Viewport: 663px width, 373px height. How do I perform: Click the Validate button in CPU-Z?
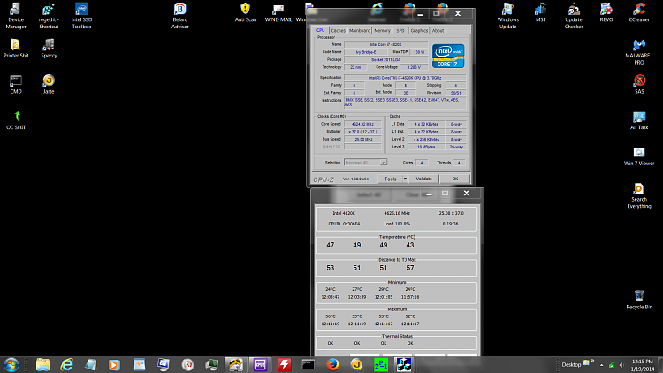(x=423, y=179)
